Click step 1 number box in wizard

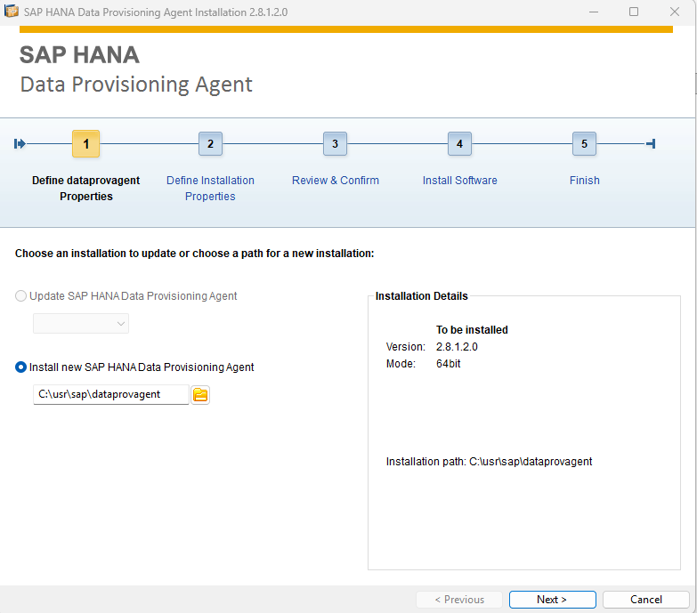click(85, 143)
